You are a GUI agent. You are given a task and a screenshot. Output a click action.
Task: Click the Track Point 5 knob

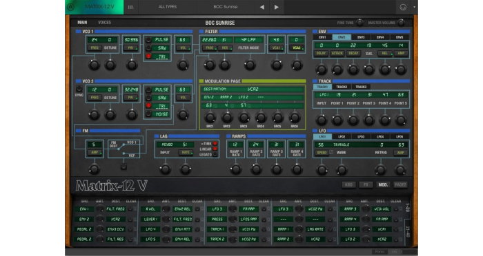400,120
